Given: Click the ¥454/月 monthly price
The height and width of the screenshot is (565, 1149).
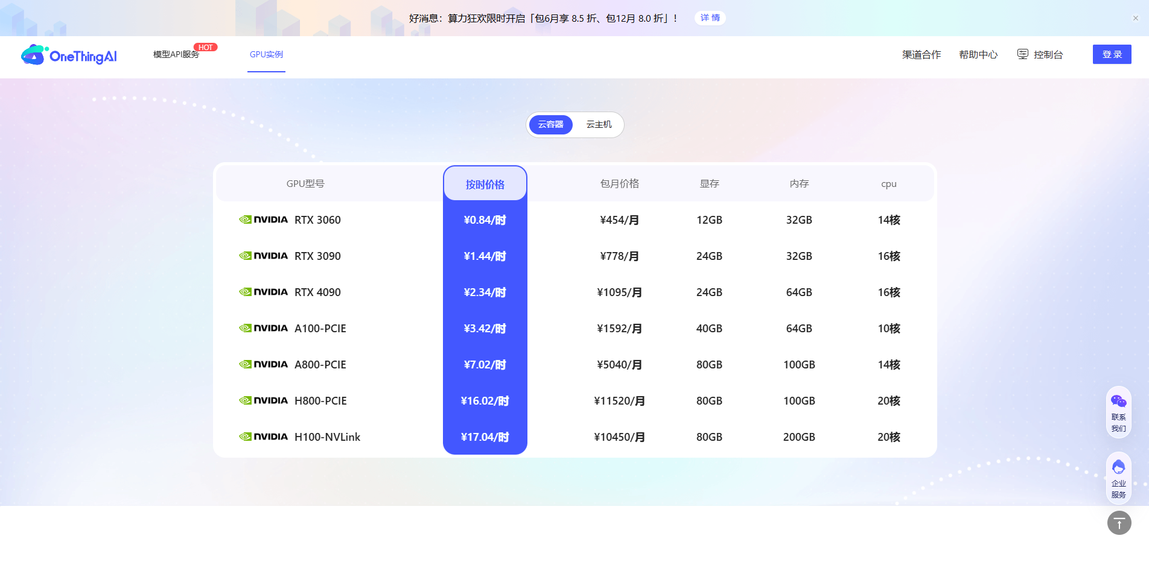Looking at the screenshot, I should (620, 220).
